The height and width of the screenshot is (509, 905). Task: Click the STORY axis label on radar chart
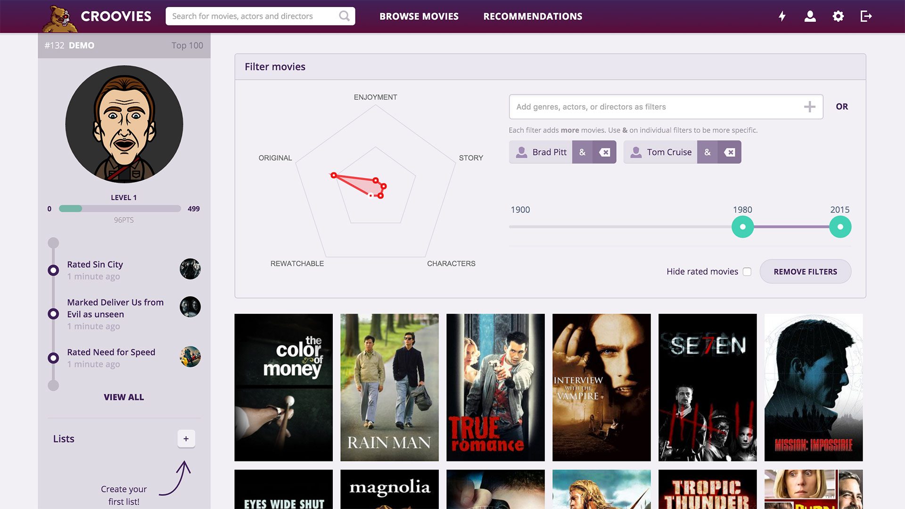coord(471,158)
